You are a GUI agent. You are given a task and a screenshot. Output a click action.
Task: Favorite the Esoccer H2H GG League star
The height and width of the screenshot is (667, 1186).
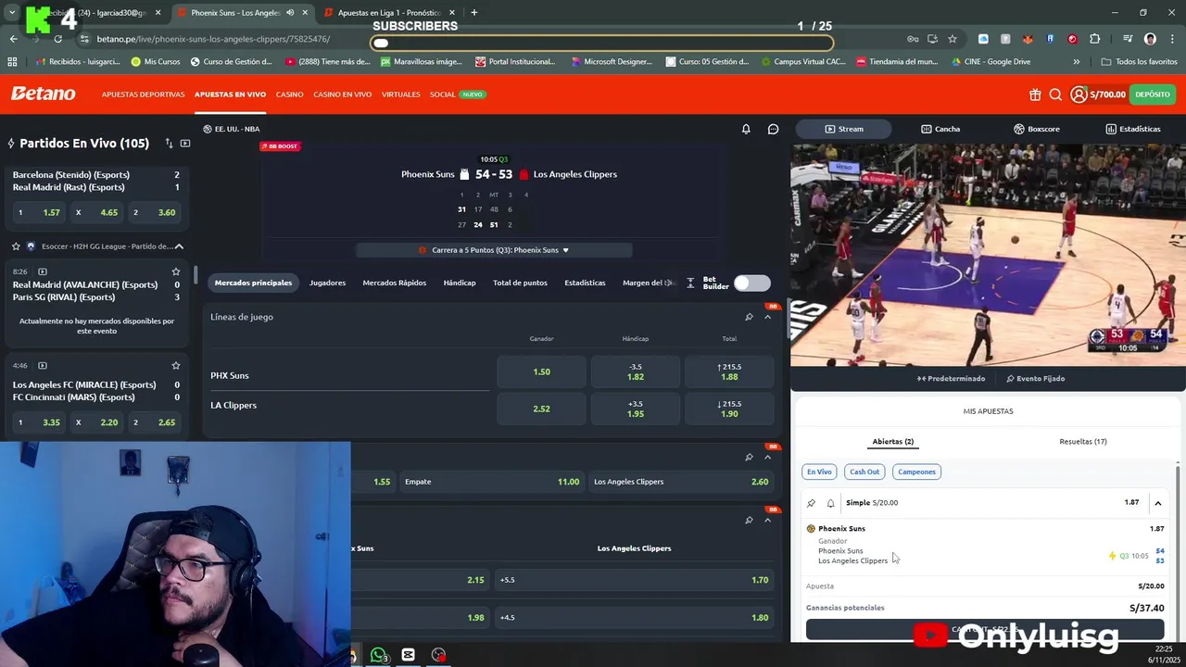[x=16, y=246]
